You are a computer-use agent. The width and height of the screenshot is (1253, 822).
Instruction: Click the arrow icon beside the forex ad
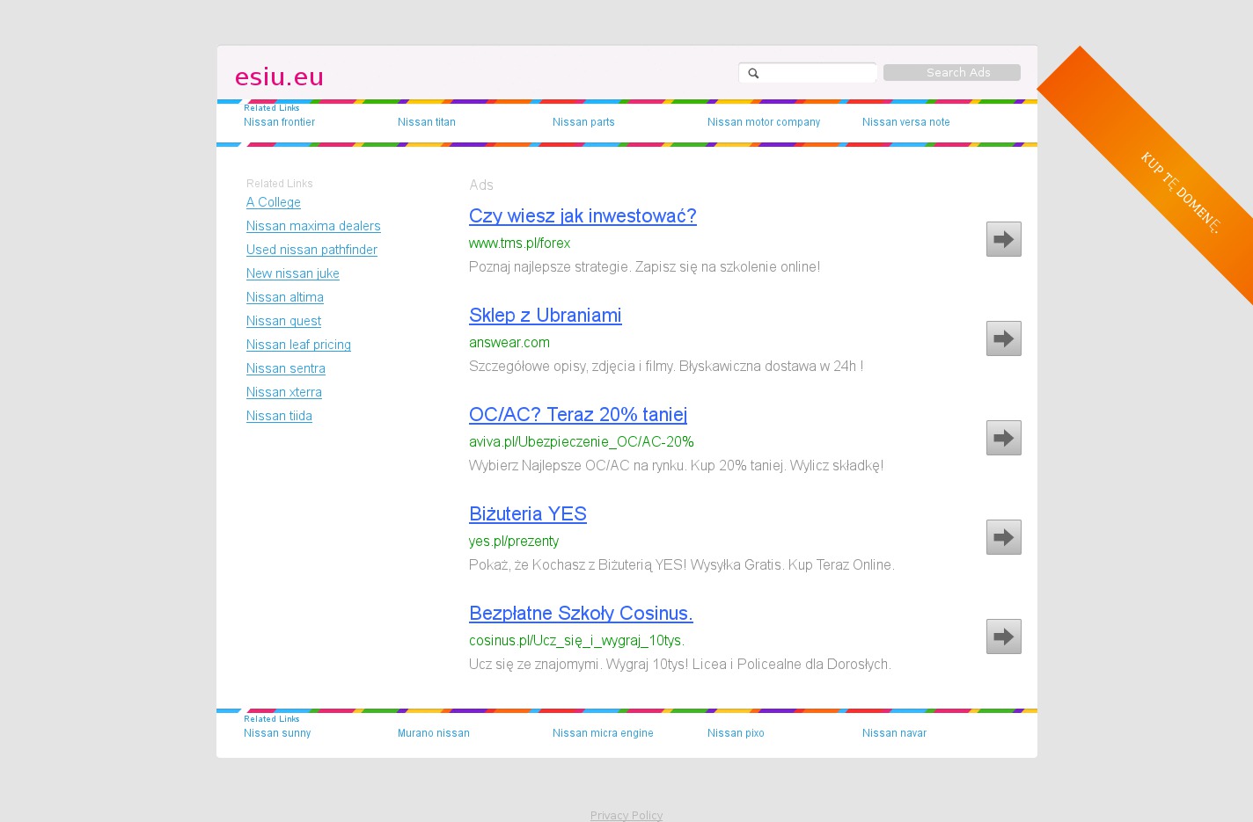tap(1003, 239)
